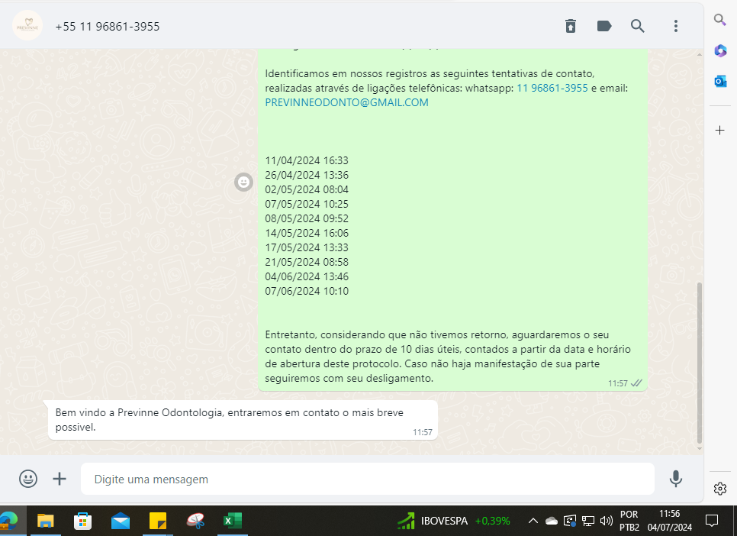Open Microsoft Edge from the taskbar

(x=8, y=521)
